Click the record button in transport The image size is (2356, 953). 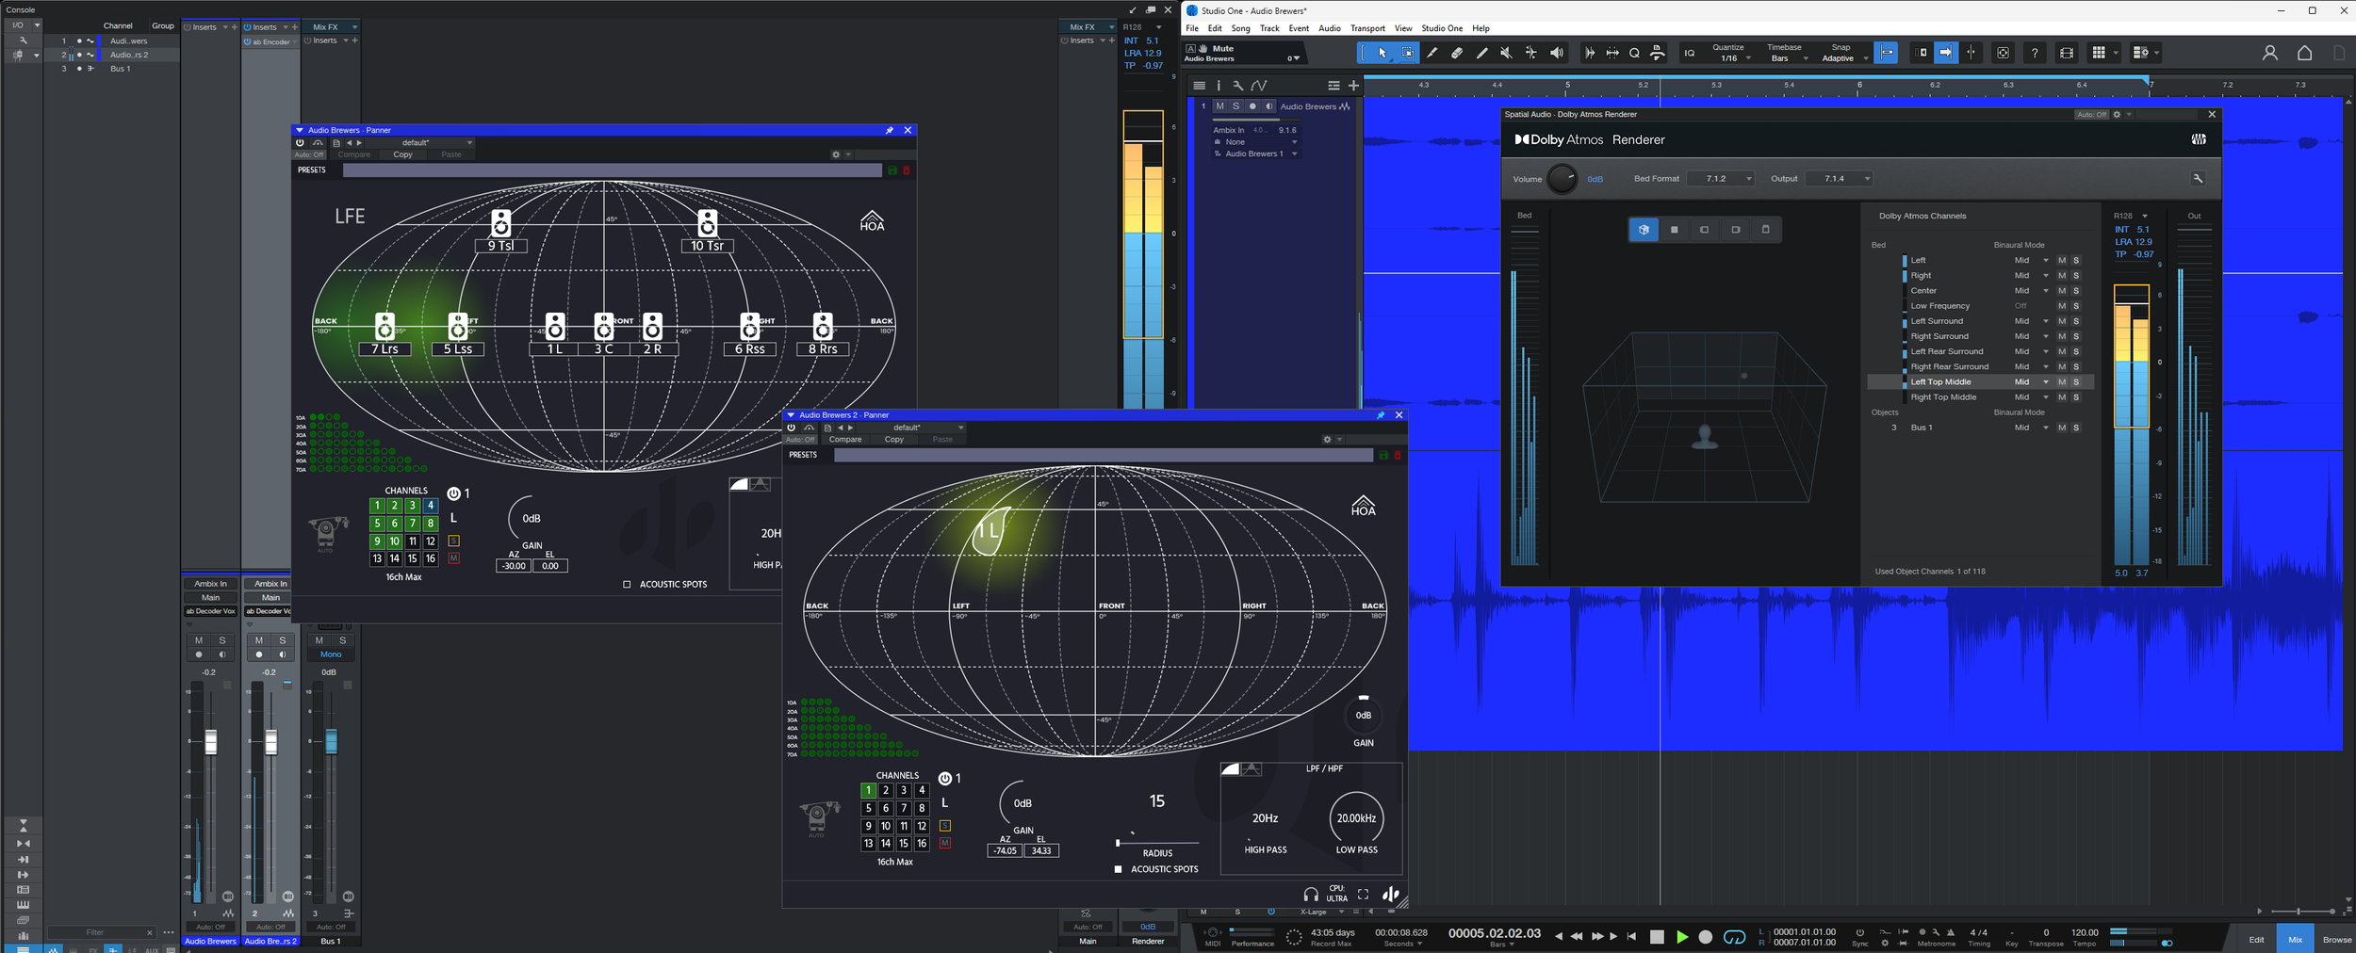click(x=1705, y=937)
